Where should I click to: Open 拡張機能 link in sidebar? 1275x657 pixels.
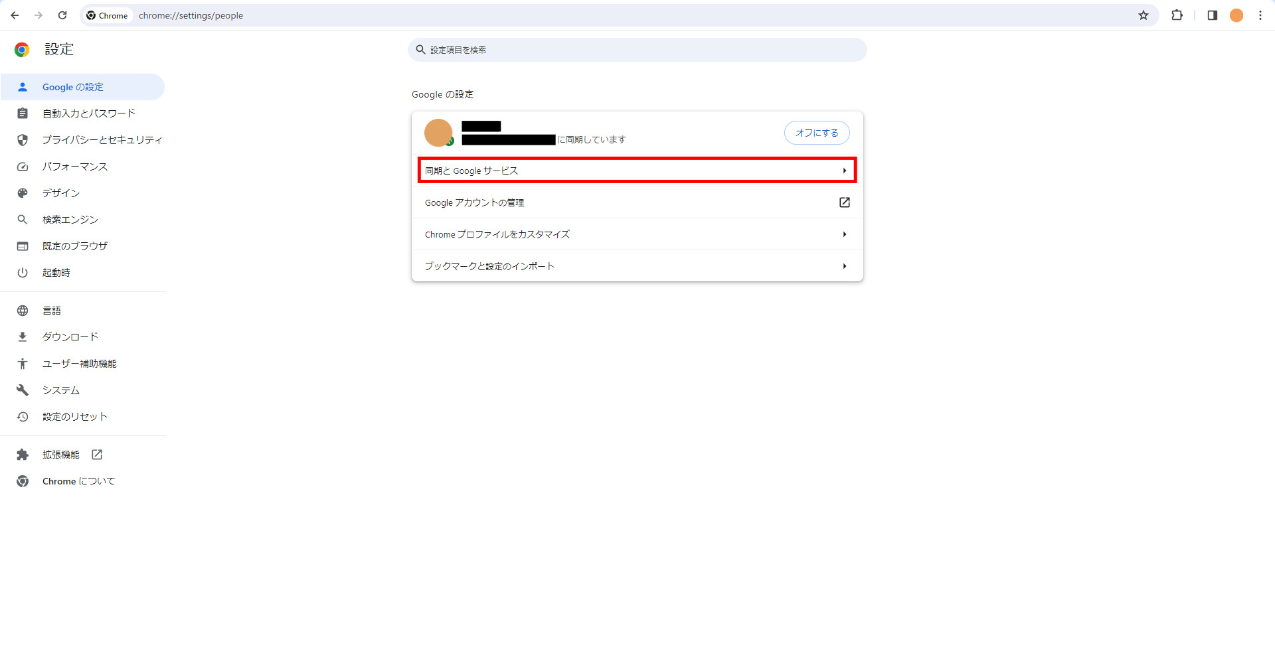coord(61,455)
